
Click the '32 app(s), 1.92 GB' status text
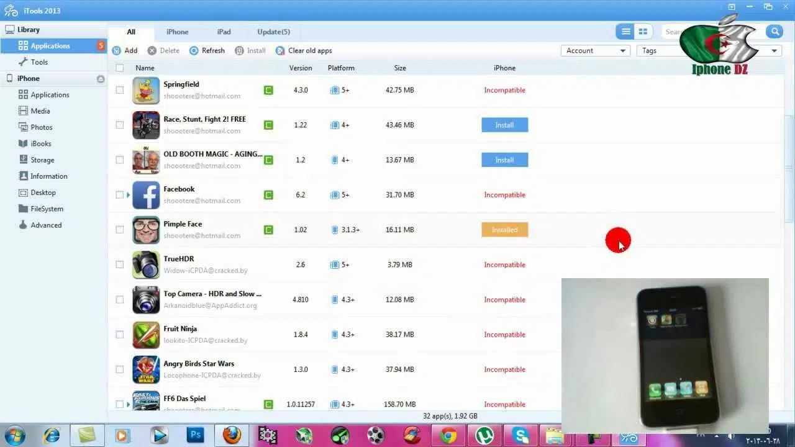pos(450,416)
